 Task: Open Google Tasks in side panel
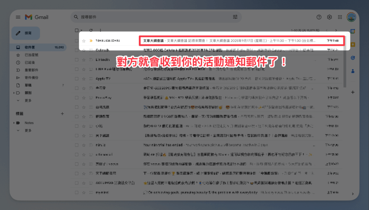click(353, 57)
